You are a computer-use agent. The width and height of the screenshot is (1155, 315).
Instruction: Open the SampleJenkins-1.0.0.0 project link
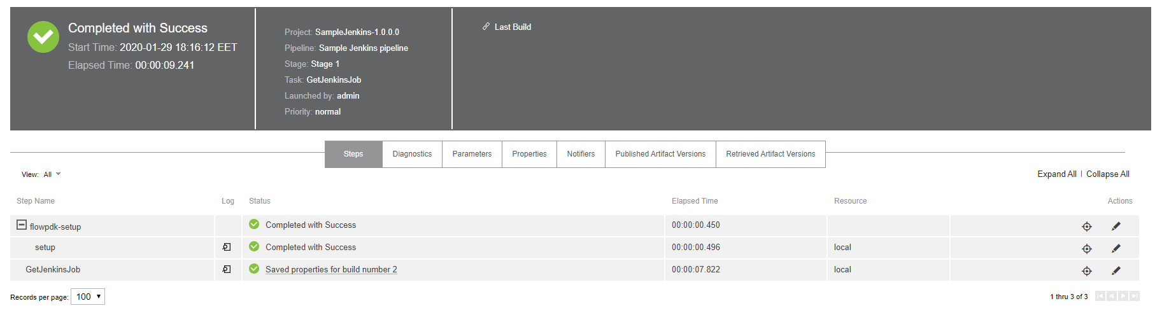[x=357, y=32]
